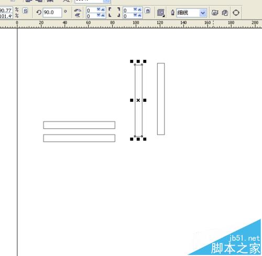Click the top-left selection handle
Screen dimensions: 262x256
tap(132, 61)
